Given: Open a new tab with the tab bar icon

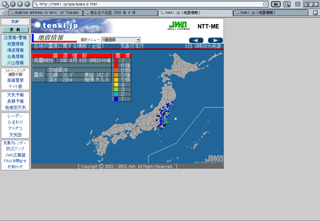Looking at the screenshot, I should tap(4, 12).
